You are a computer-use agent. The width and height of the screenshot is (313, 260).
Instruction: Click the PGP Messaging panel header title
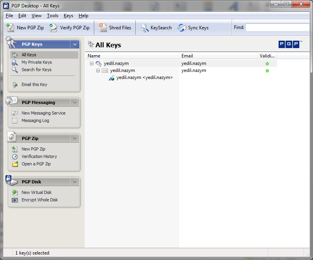(x=38, y=102)
